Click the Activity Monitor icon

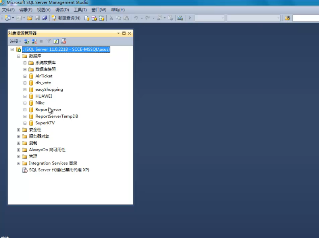click(180, 18)
